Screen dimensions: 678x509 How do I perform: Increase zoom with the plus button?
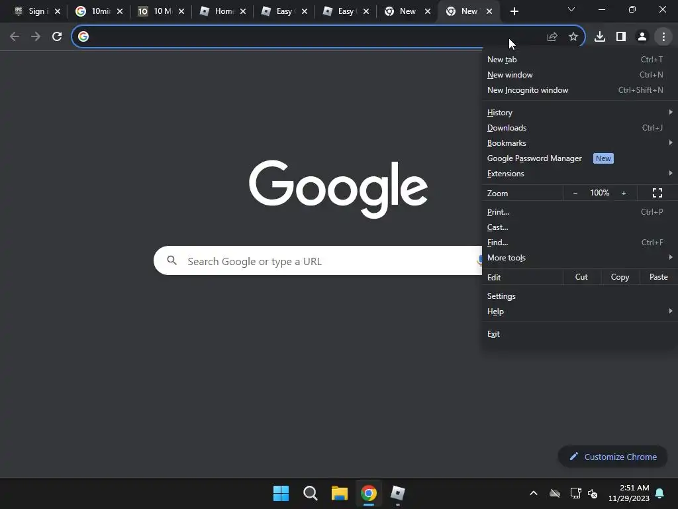click(x=624, y=193)
